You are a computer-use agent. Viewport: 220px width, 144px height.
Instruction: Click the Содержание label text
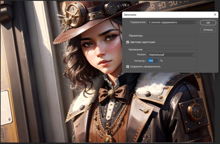tap(138, 22)
